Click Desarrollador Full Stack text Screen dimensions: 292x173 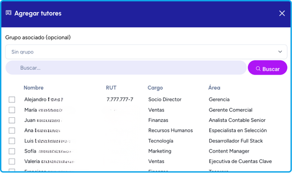coord(235,141)
